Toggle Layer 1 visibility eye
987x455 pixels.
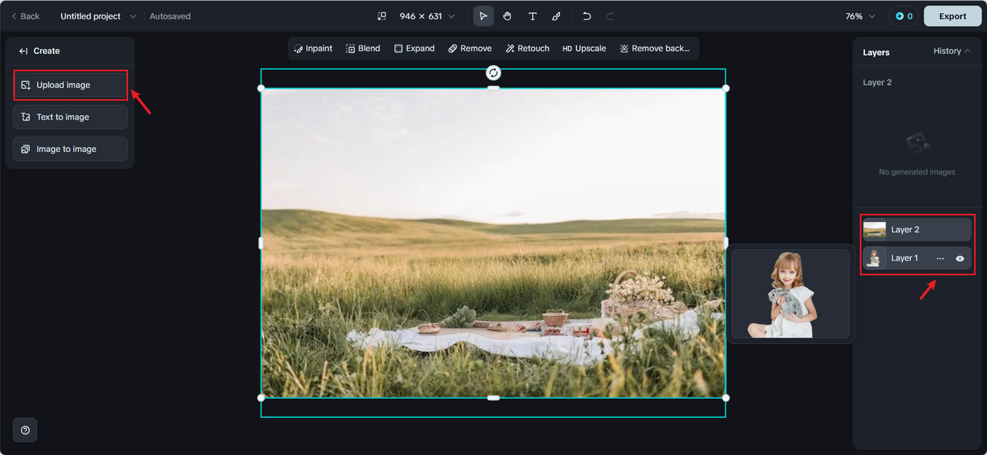tap(960, 258)
